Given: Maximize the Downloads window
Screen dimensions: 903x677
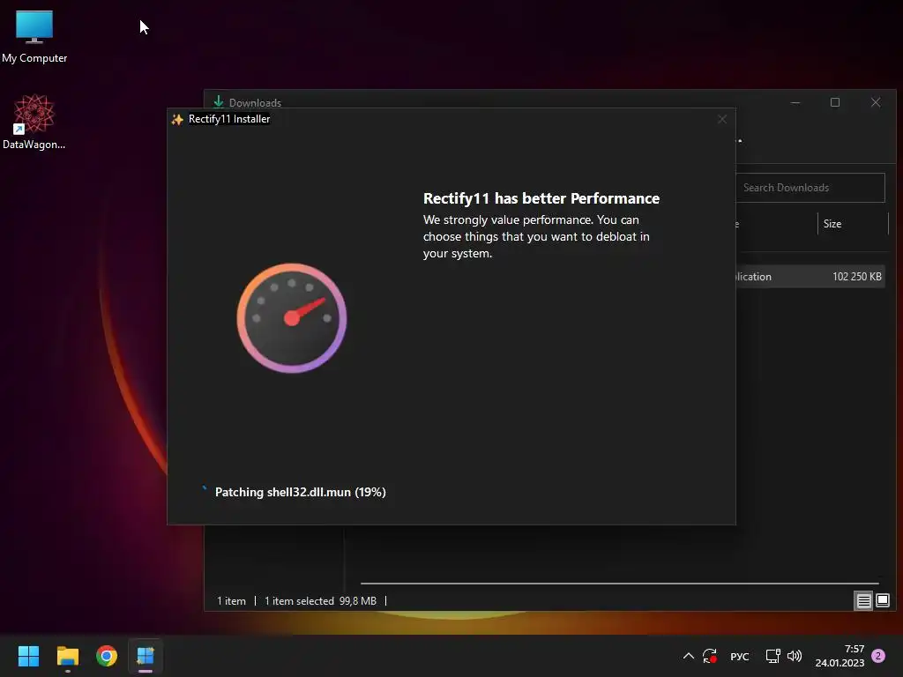Looking at the screenshot, I should tap(835, 102).
